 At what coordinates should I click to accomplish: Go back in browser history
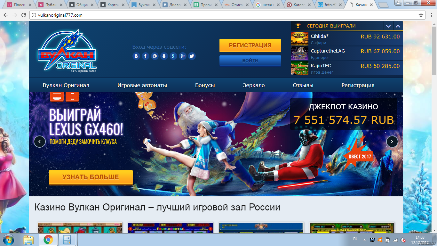(6, 15)
